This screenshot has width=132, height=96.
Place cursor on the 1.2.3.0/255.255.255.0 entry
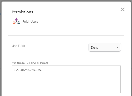click(x=29, y=70)
